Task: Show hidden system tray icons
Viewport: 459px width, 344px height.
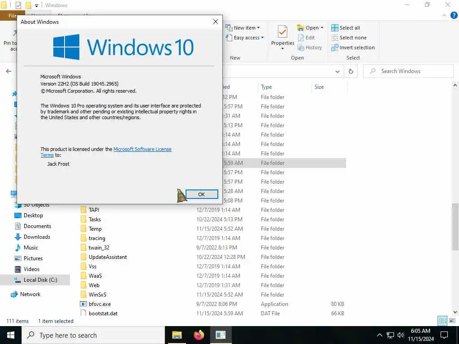Action: tap(379, 335)
